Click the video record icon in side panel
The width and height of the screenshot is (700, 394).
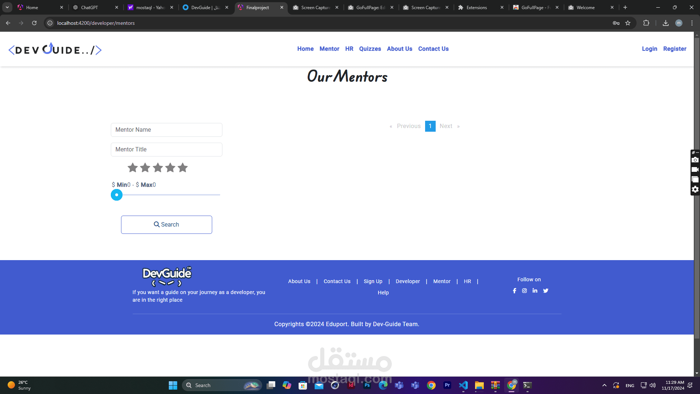(695, 170)
